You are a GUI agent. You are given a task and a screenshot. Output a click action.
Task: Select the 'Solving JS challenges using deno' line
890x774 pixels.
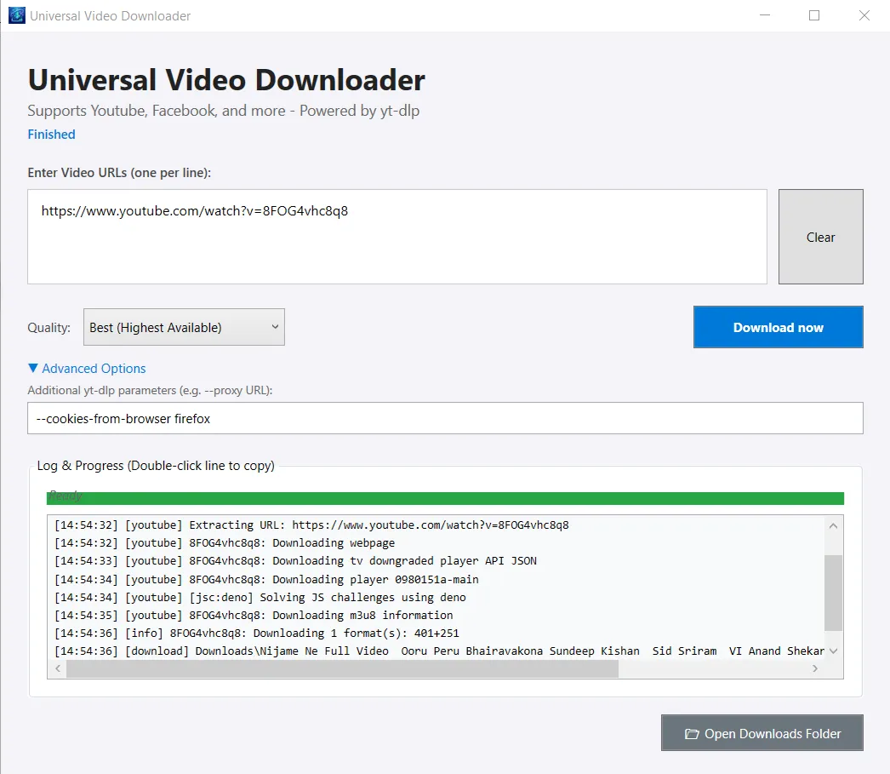[x=260, y=598]
